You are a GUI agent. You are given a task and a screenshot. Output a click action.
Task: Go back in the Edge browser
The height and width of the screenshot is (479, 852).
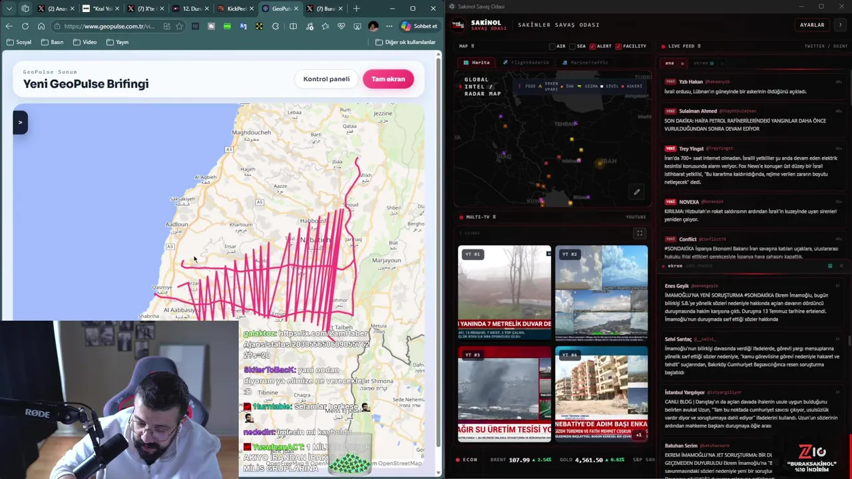click(9, 26)
